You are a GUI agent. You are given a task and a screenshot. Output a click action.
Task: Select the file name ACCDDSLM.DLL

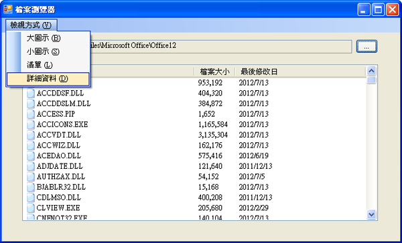click(64, 103)
